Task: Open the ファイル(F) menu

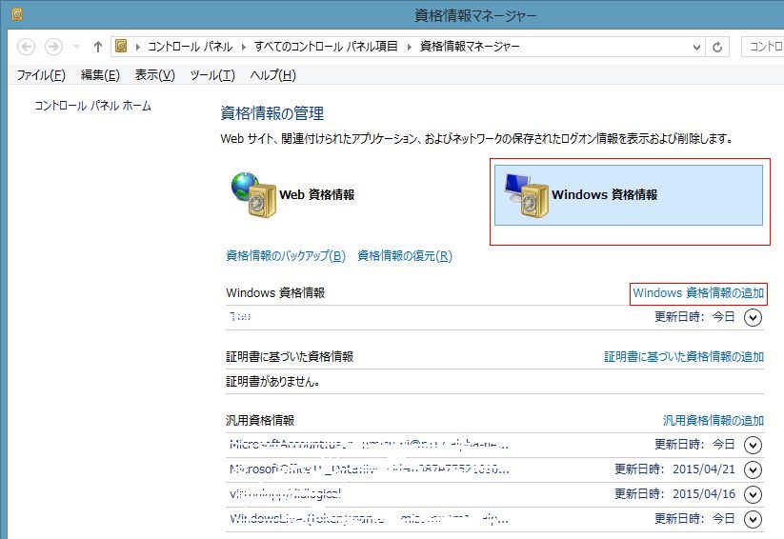Action: (x=41, y=75)
